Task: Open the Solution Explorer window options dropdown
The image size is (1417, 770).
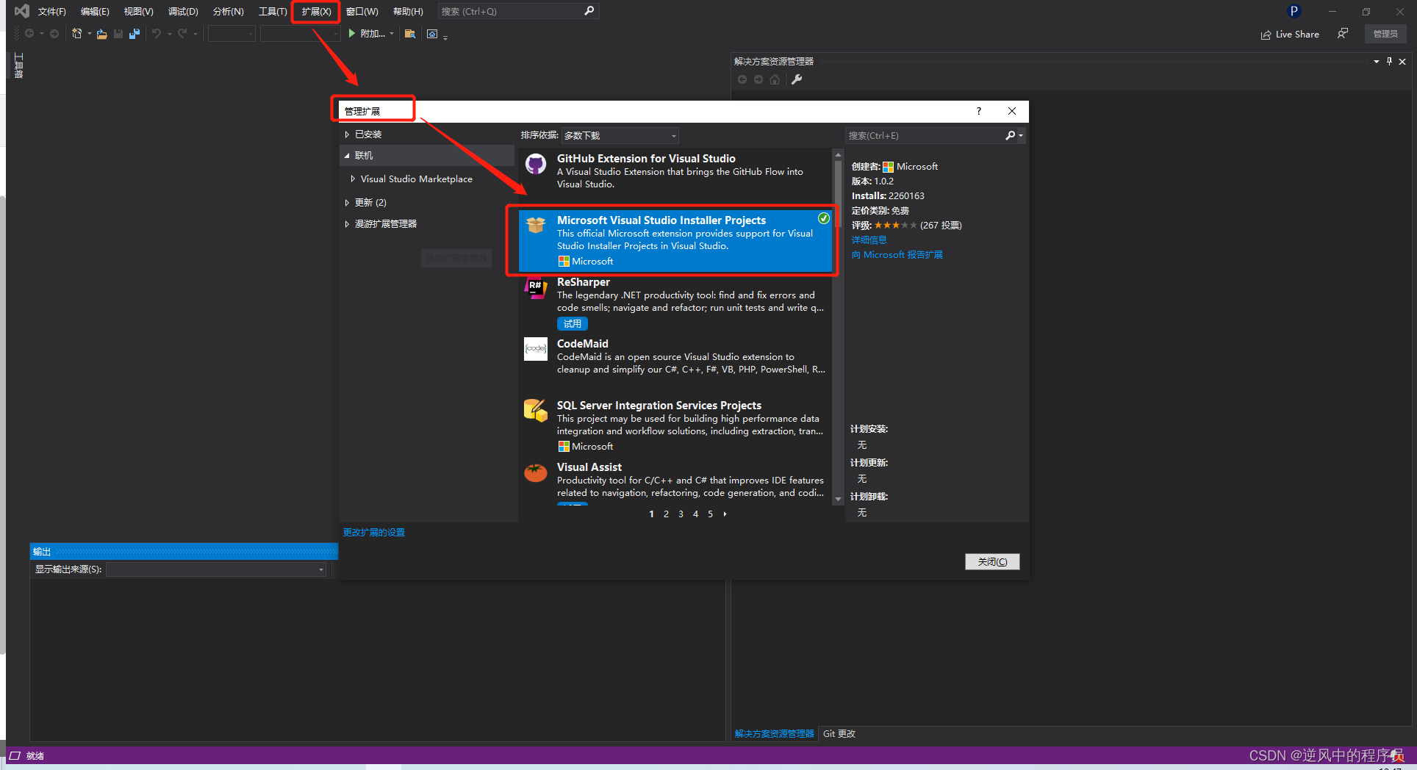Action: pyautogui.click(x=1376, y=62)
